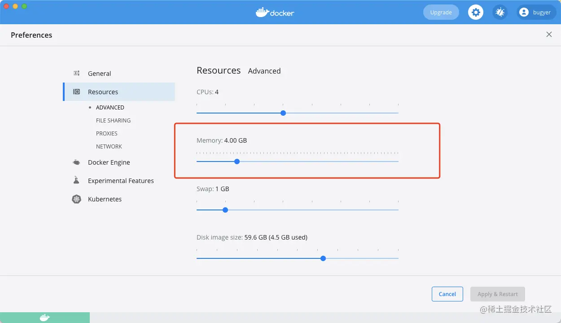Click the Kubernetes wheel icon
561x323 pixels.
click(77, 199)
